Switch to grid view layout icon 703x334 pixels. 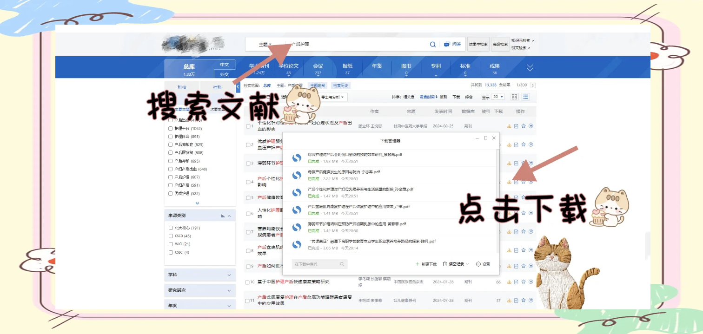pos(514,97)
